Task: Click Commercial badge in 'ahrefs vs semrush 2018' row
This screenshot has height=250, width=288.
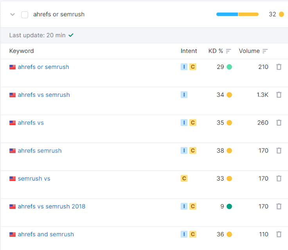Action: pyautogui.click(x=193, y=206)
